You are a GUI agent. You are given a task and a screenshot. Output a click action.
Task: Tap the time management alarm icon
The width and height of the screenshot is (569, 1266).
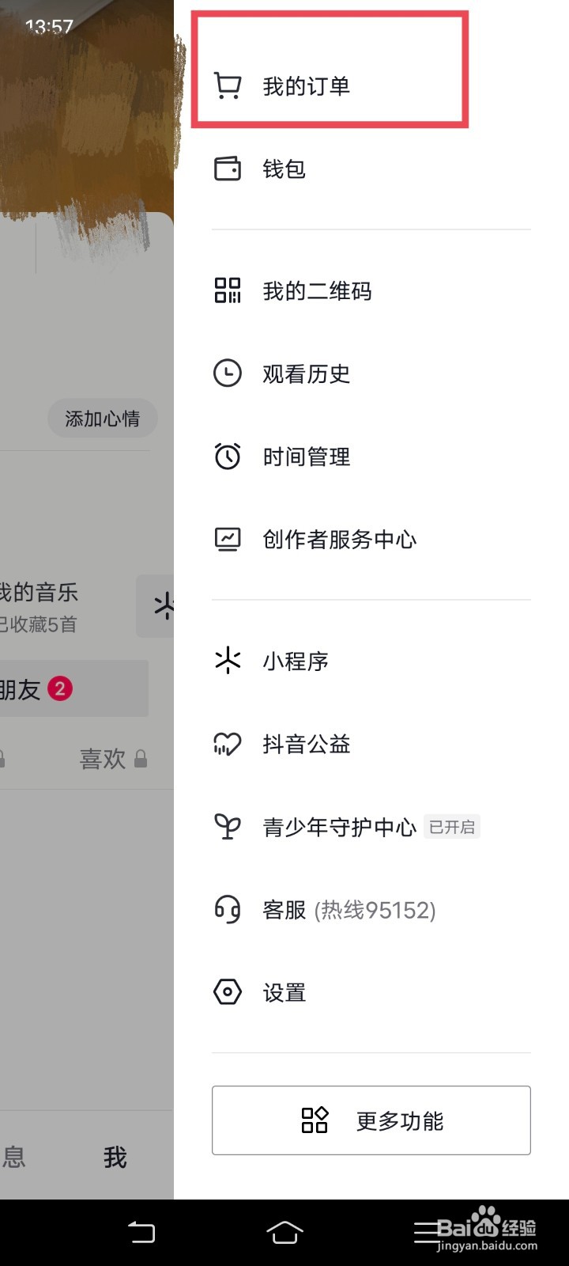(228, 457)
